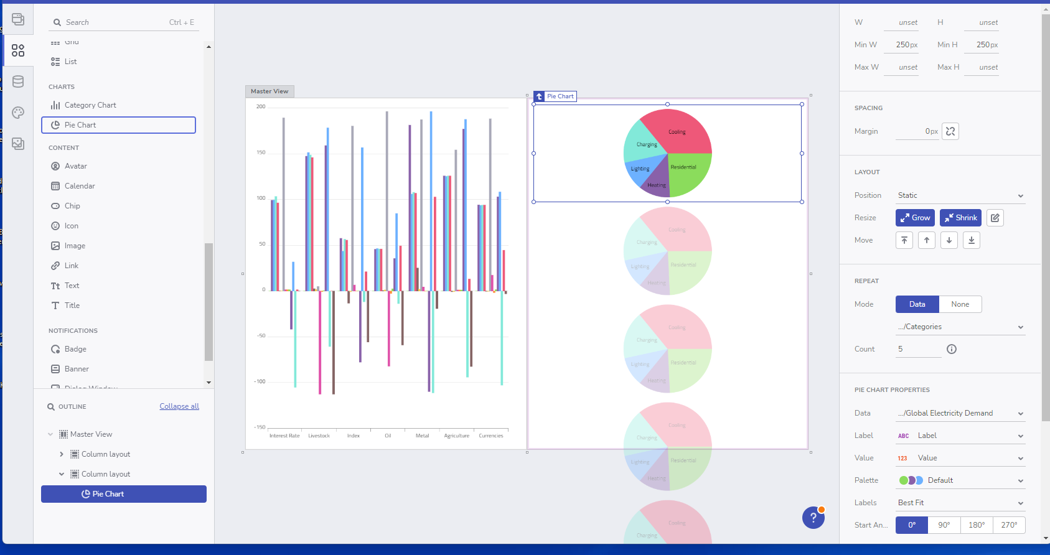Open the Data dropdown Global Electricity Demand

click(960, 413)
